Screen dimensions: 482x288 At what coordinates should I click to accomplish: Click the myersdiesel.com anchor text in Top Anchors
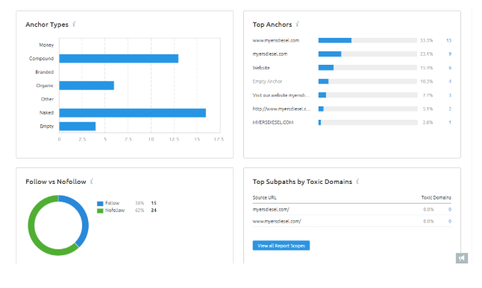click(270, 54)
